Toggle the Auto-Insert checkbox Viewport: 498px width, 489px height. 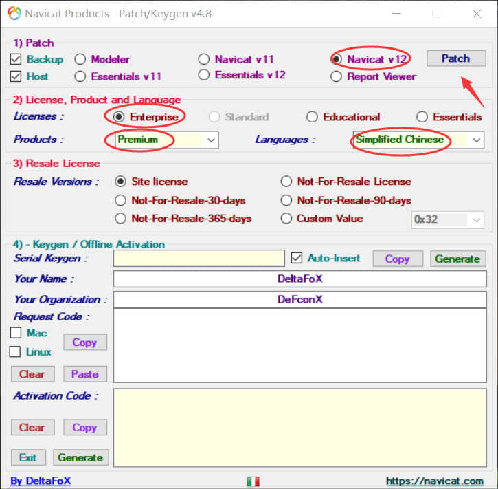[297, 258]
